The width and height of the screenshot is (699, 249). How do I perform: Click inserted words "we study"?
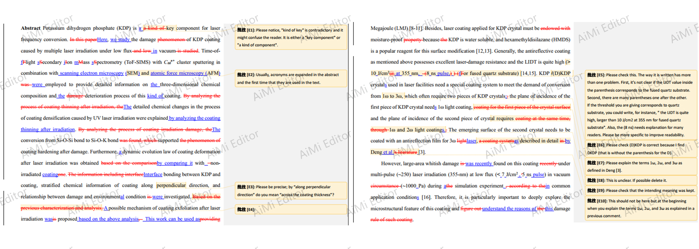pyautogui.click(x=120, y=40)
